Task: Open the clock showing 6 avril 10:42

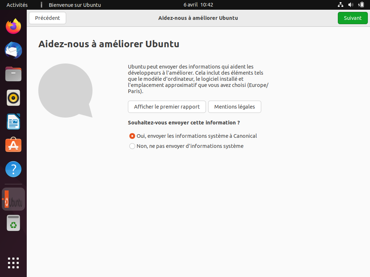Action: [x=198, y=5]
